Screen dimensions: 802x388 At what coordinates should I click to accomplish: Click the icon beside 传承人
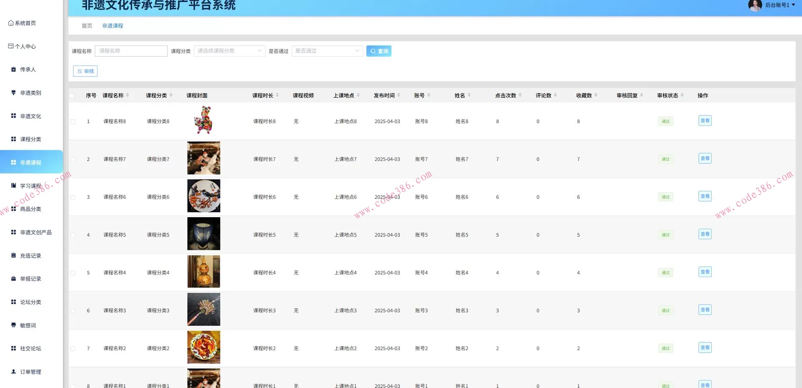pos(13,69)
